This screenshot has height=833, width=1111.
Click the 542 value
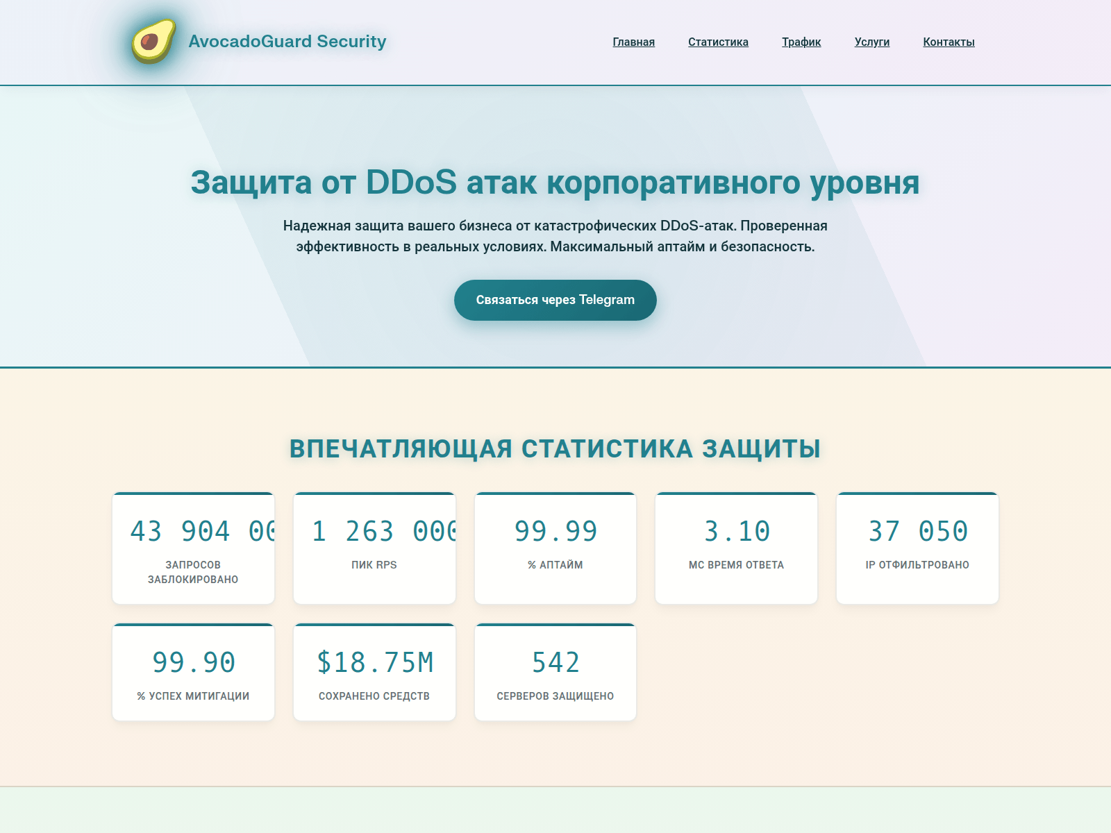coord(555,663)
